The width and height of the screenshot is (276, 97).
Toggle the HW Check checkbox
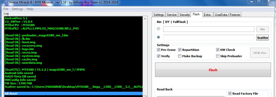pos(218,50)
